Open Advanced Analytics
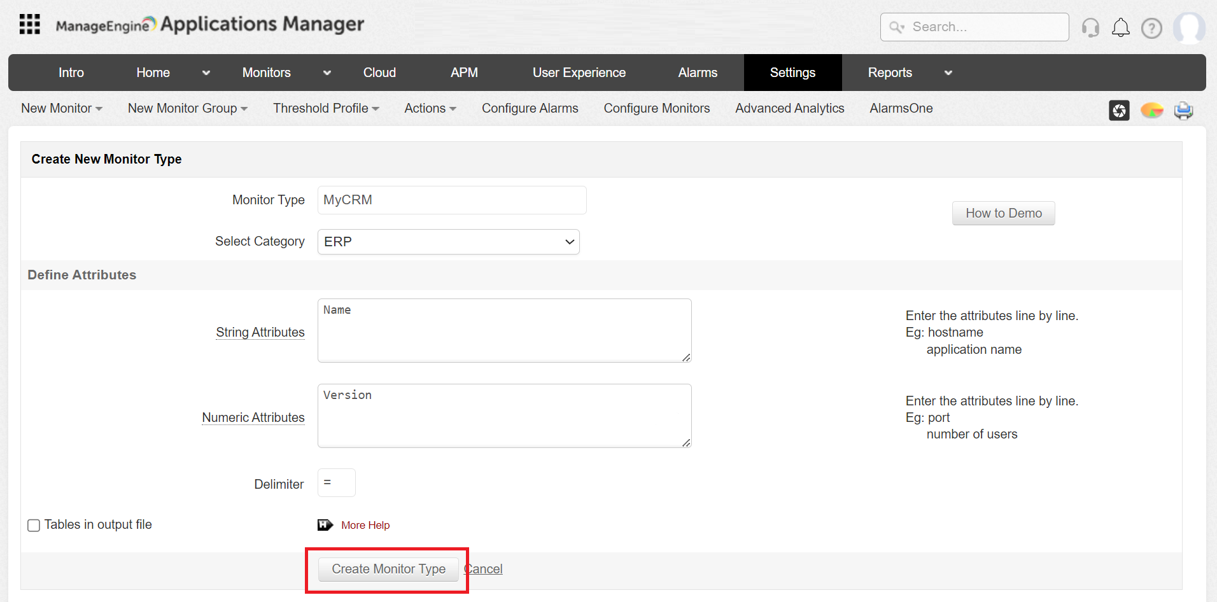 coord(790,108)
